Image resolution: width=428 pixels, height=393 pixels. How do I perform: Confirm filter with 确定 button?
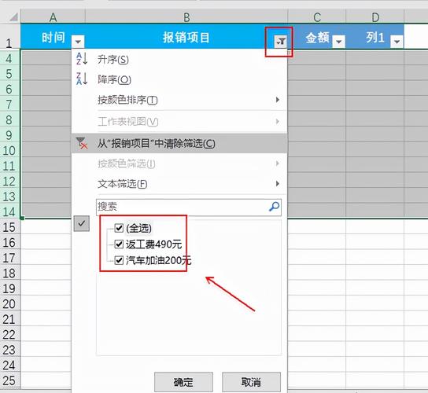[183, 382]
